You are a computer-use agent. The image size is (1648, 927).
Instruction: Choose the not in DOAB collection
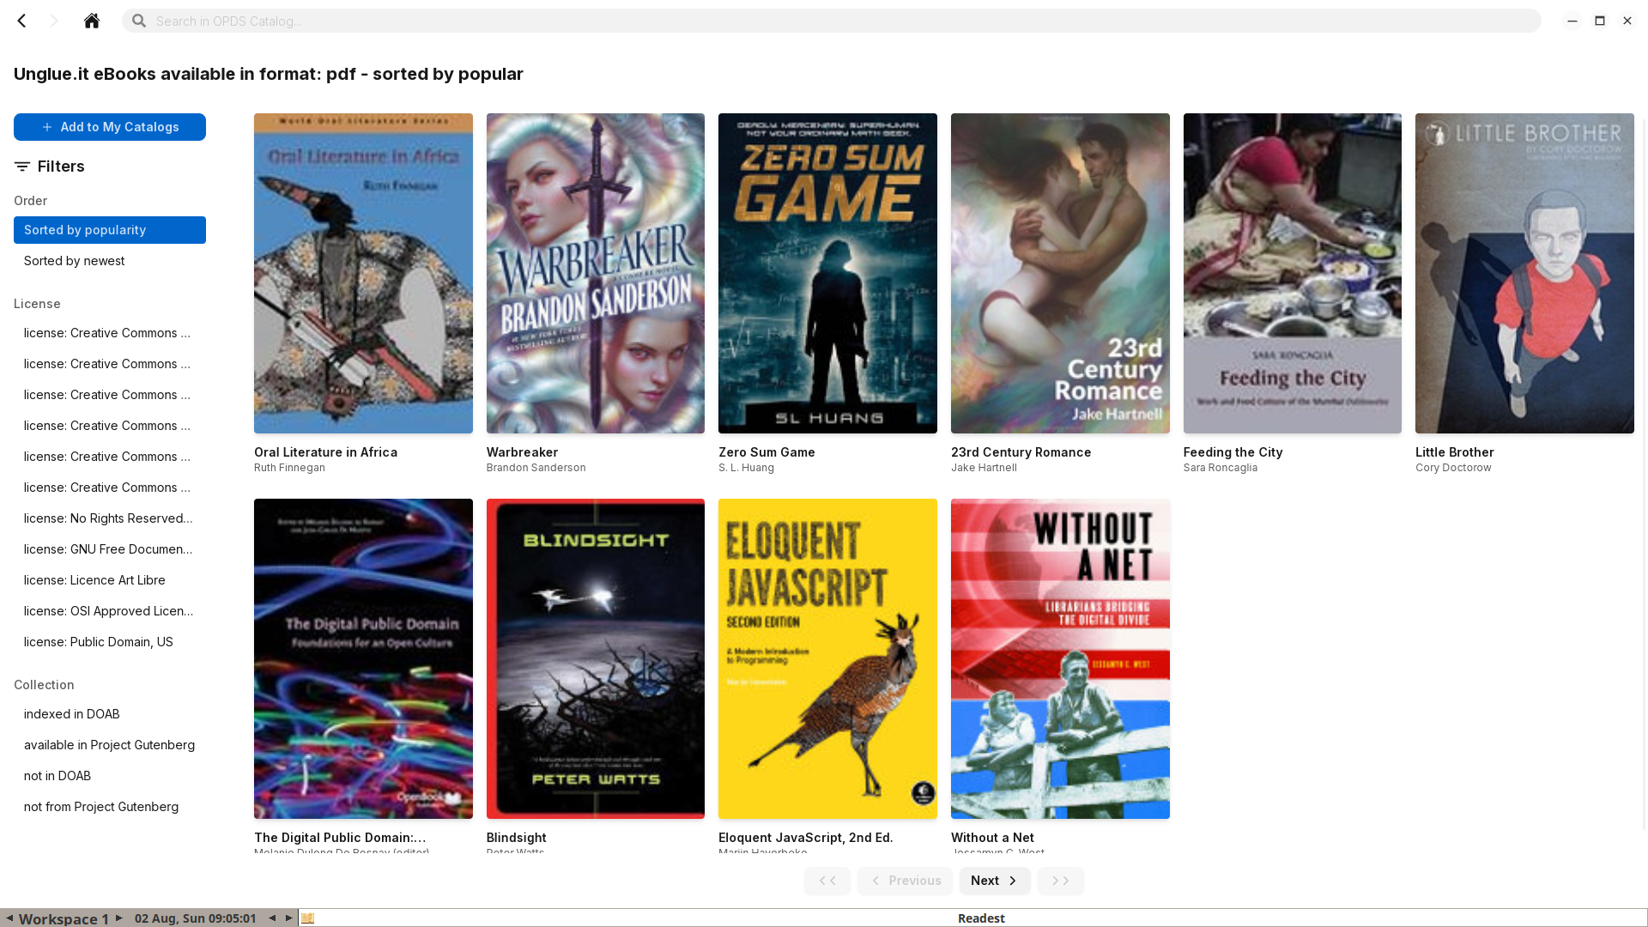click(x=110, y=776)
